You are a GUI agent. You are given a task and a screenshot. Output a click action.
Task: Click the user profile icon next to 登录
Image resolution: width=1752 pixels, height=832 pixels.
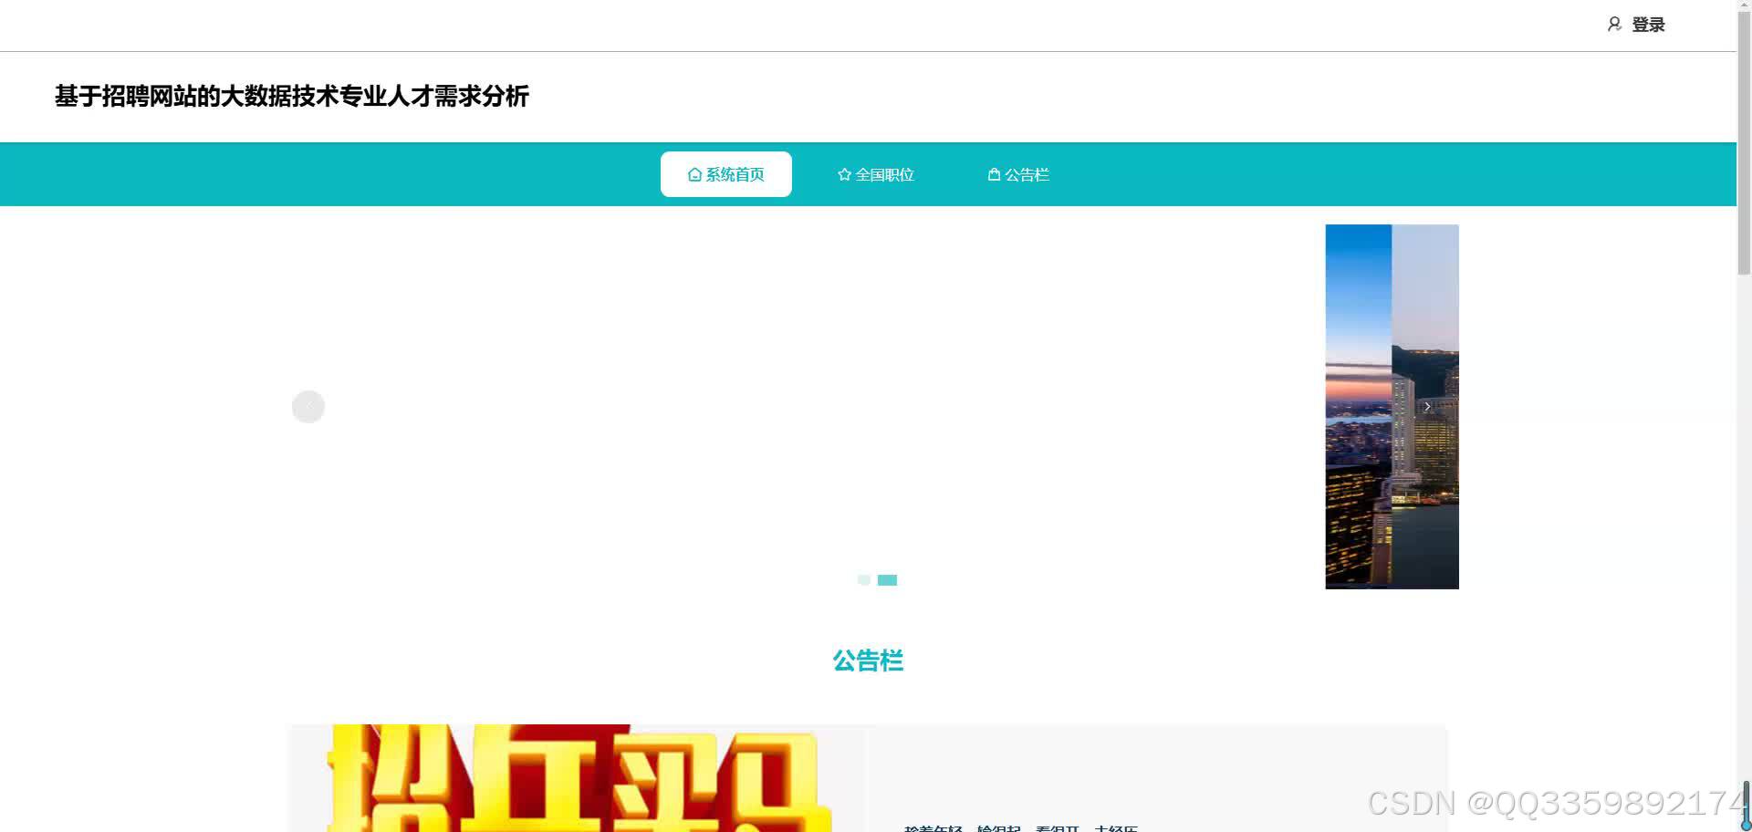coord(1614,24)
